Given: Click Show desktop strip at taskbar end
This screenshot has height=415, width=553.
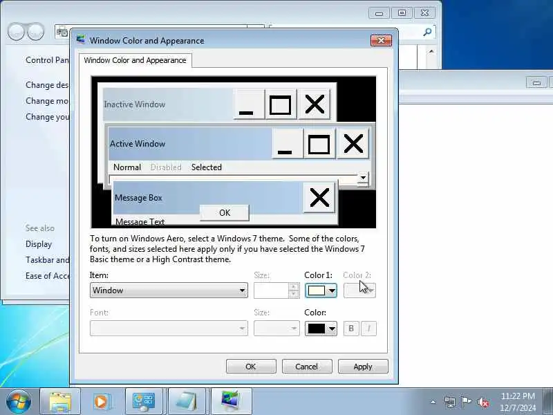Looking at the screenshot, I should pyautogui.click(x=548, y=402).
